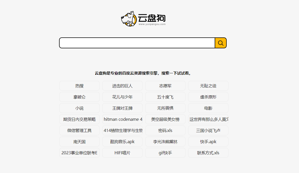Click the 花儿与少年 tag
Image resolution: width=299 pixels, height=173 pixels.
point(122,97)
